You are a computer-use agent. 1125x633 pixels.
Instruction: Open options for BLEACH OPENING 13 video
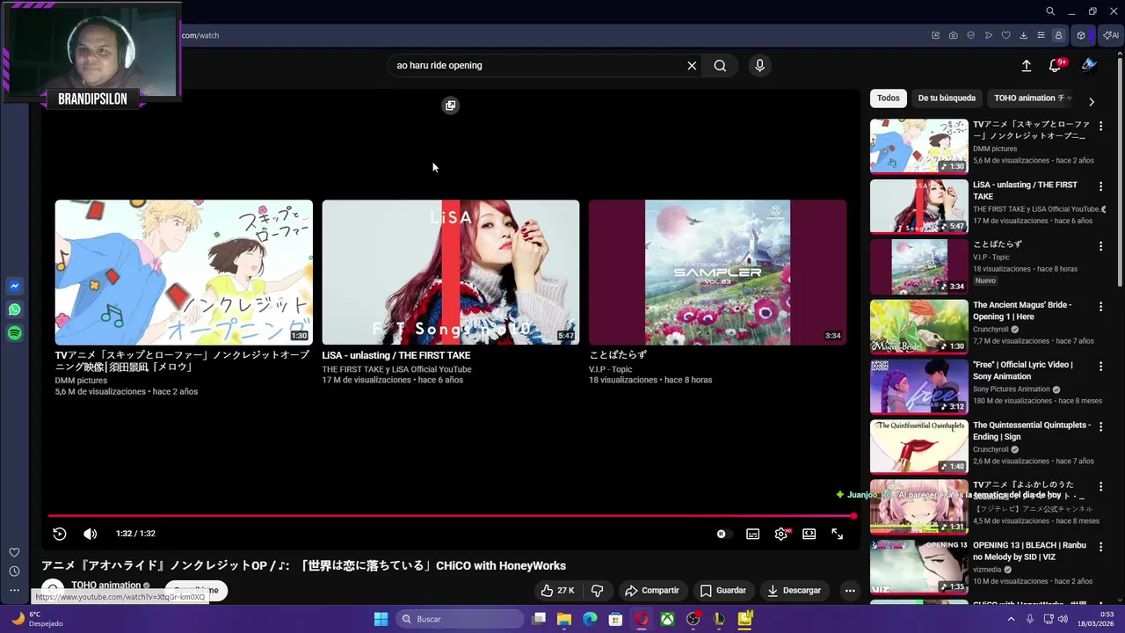[x=1100, y=546]
